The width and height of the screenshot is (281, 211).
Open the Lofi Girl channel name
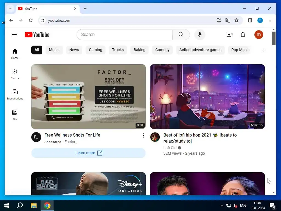tap(170, 148)
